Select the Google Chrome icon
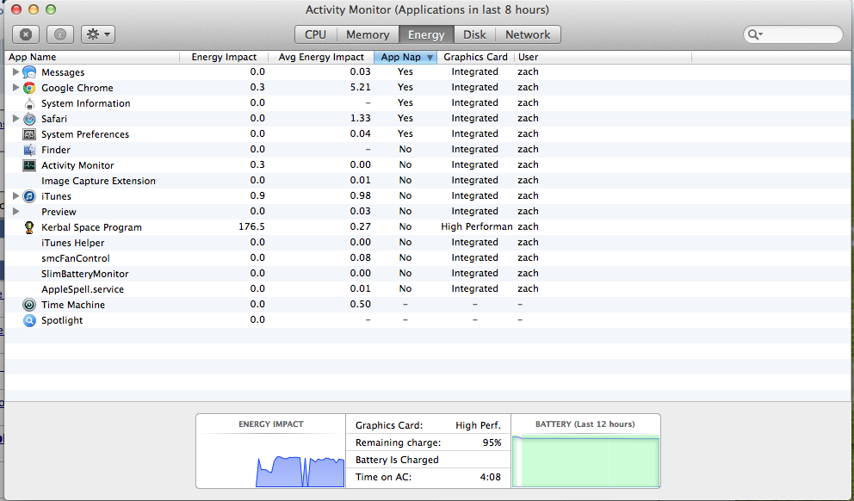Image resolution: width=854 pixels, height=501 pixels. (x=29, y=88)
